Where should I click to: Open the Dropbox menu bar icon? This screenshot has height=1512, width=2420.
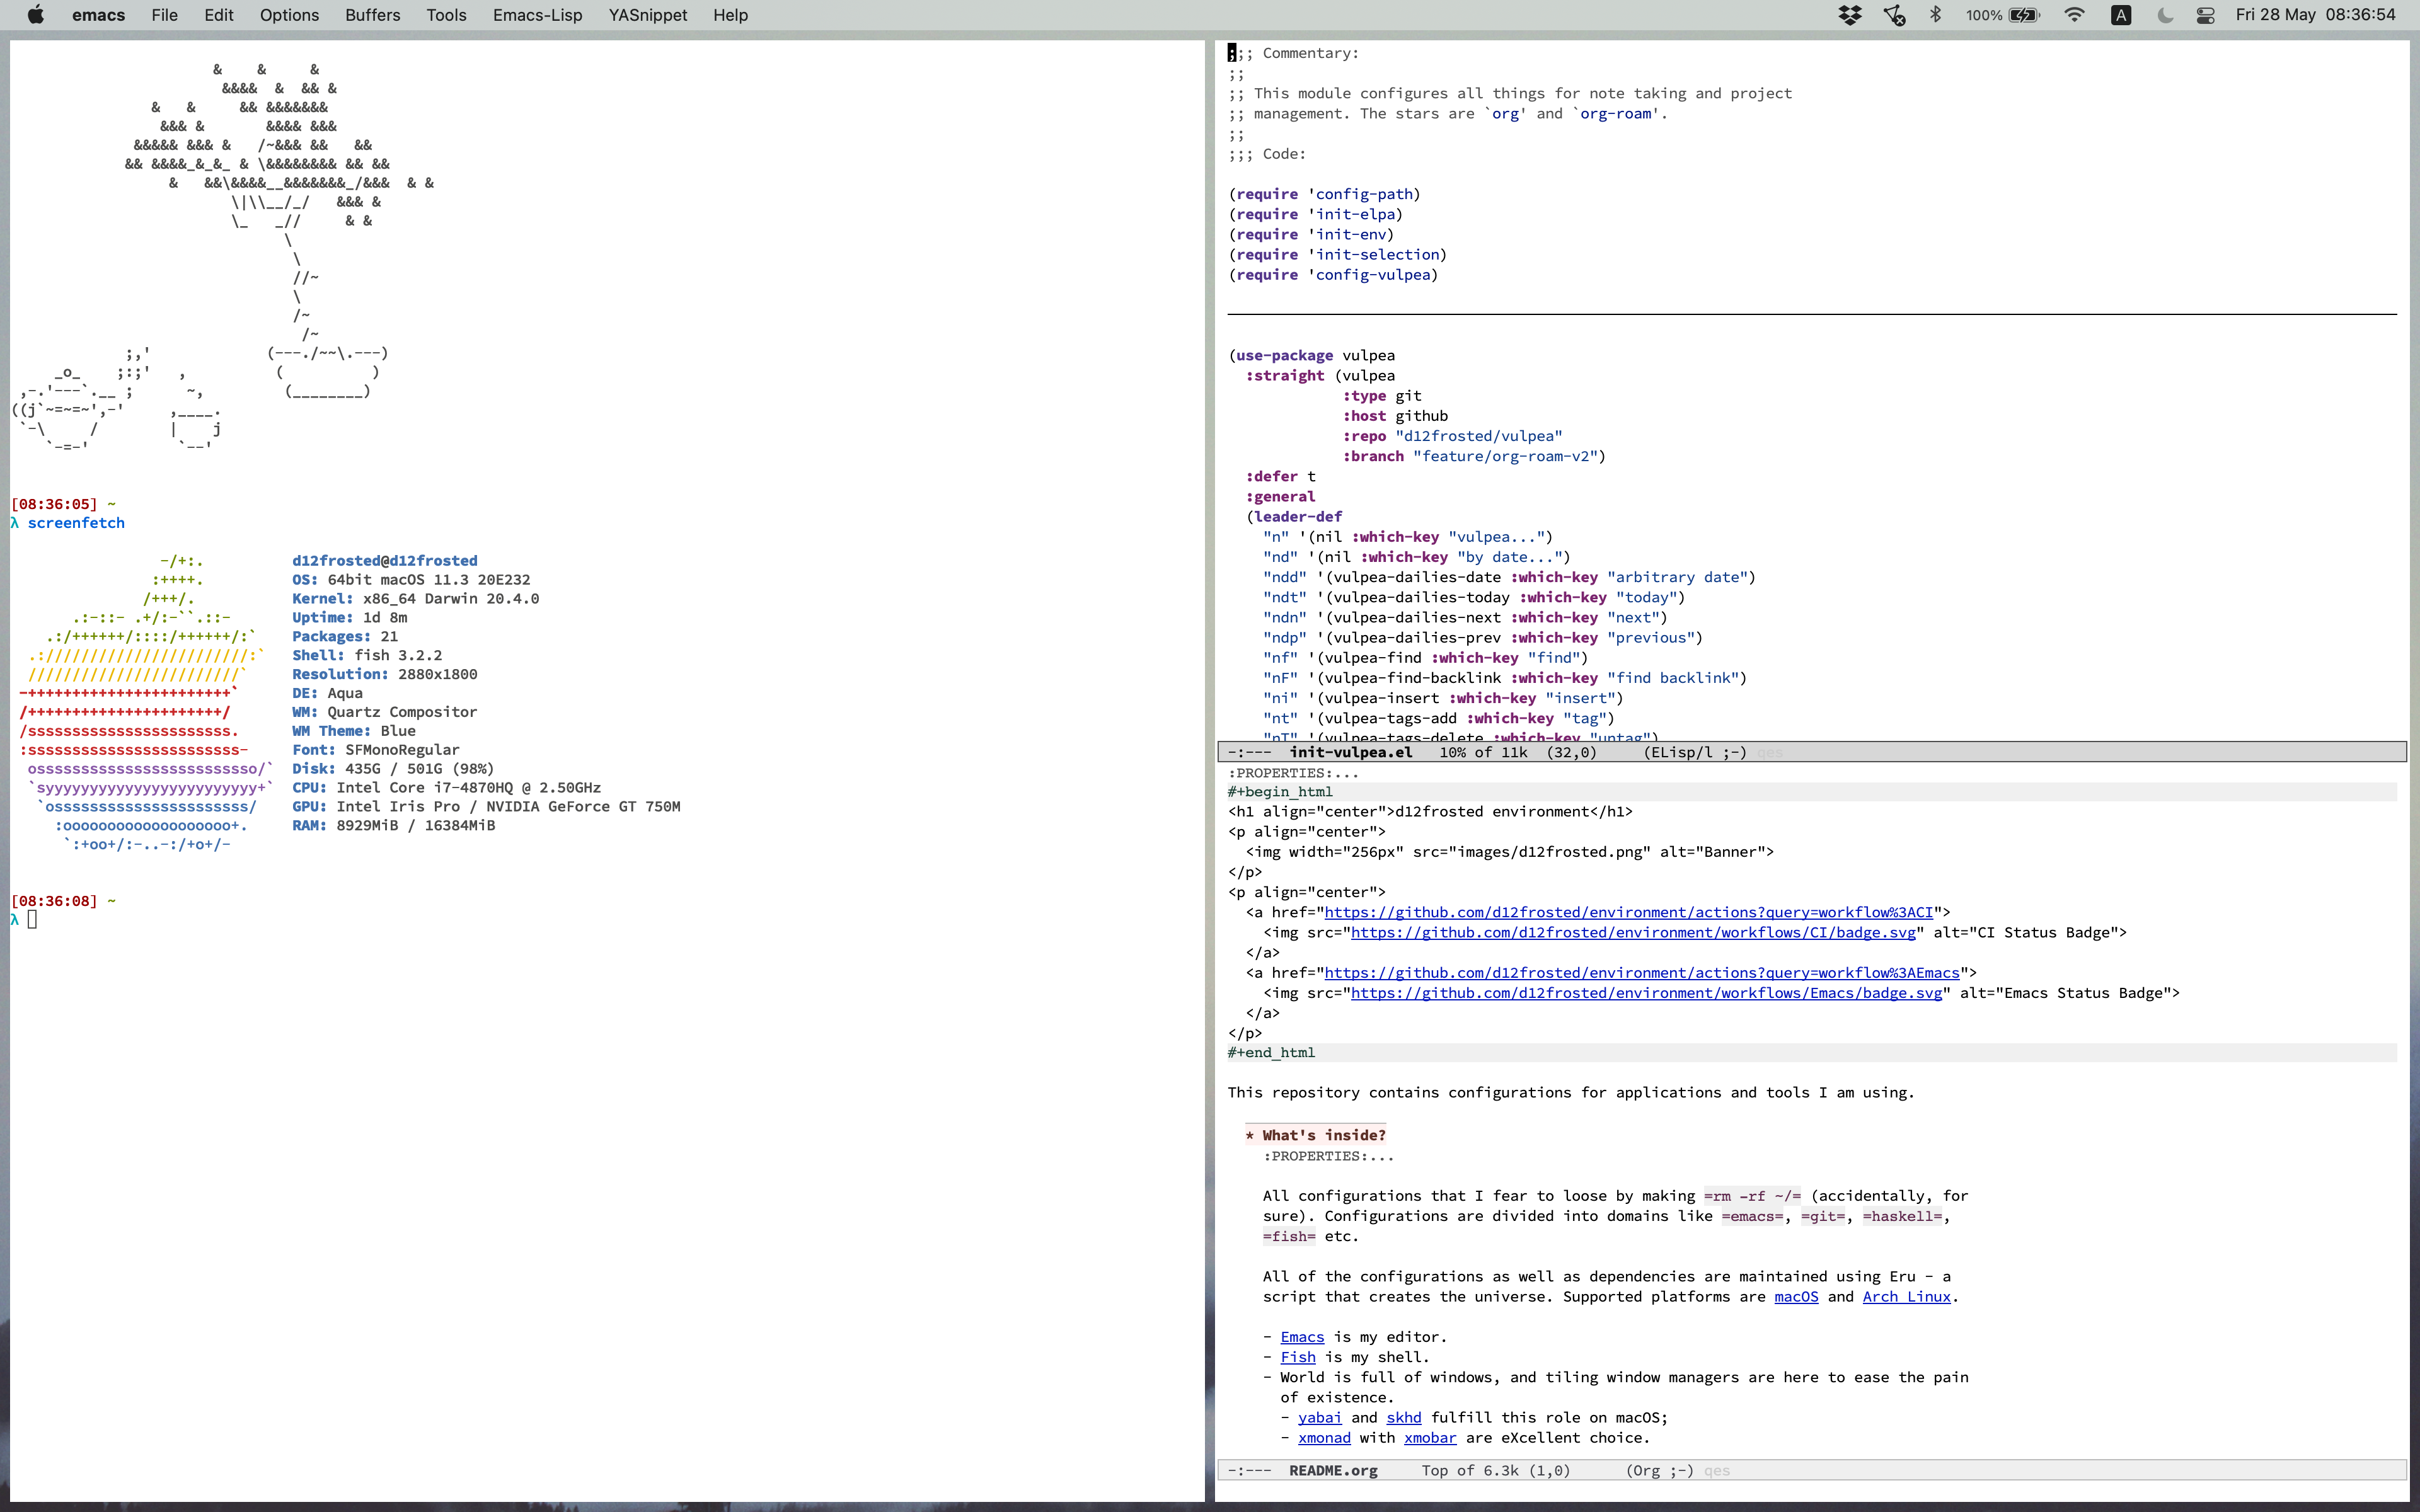coord(1850,15)
